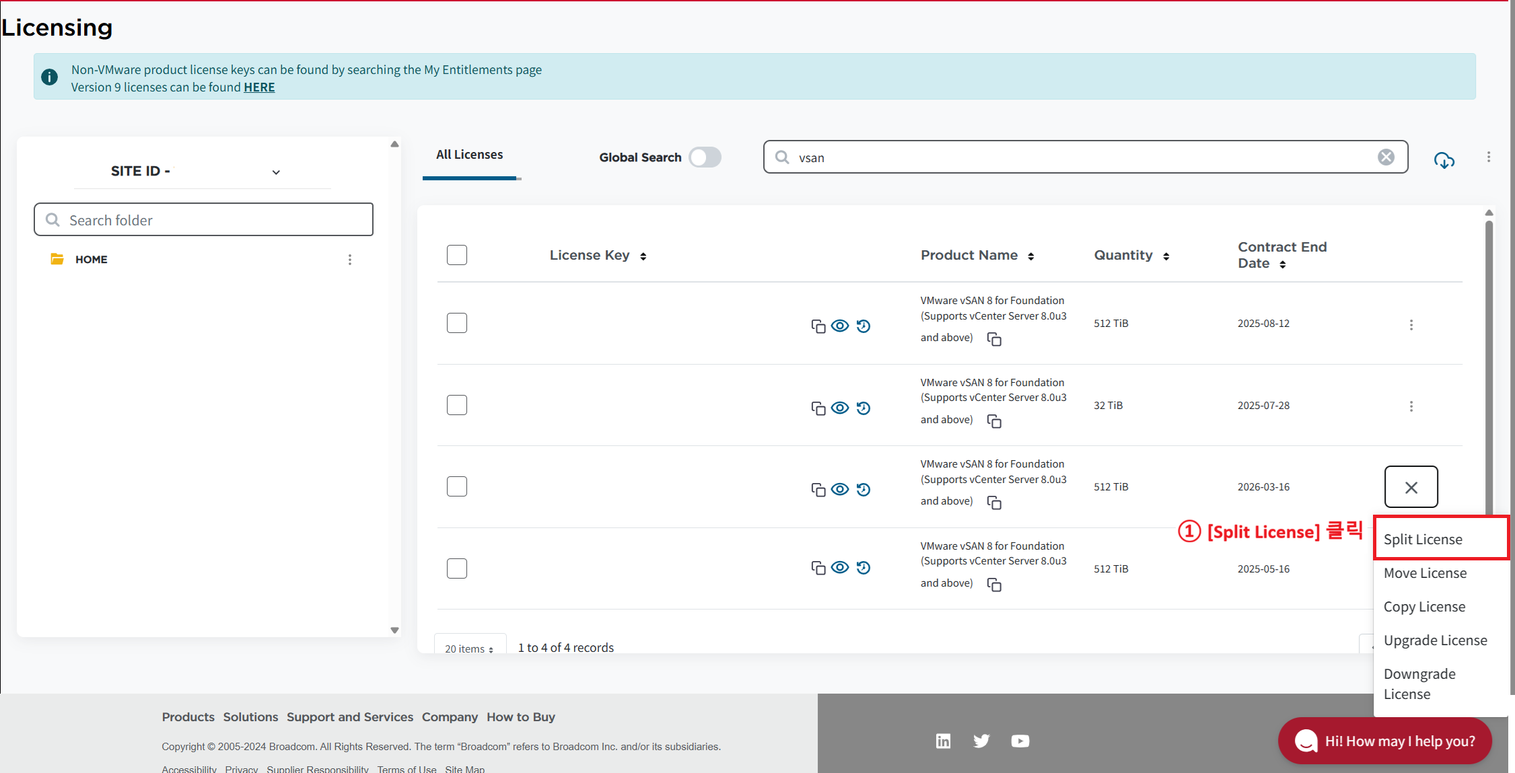Viewport: 1515px width, 773px height.
Task: Select Upgrade License menu option
Action: pos(1435,640)
